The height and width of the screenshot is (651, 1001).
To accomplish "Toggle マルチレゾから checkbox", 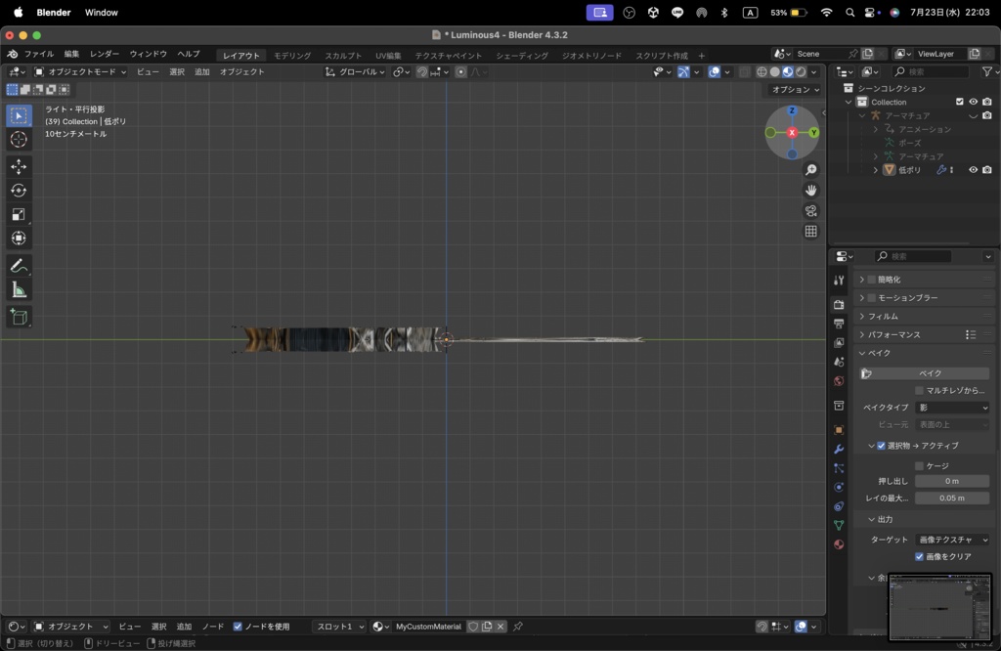I will tap(919, 391).
